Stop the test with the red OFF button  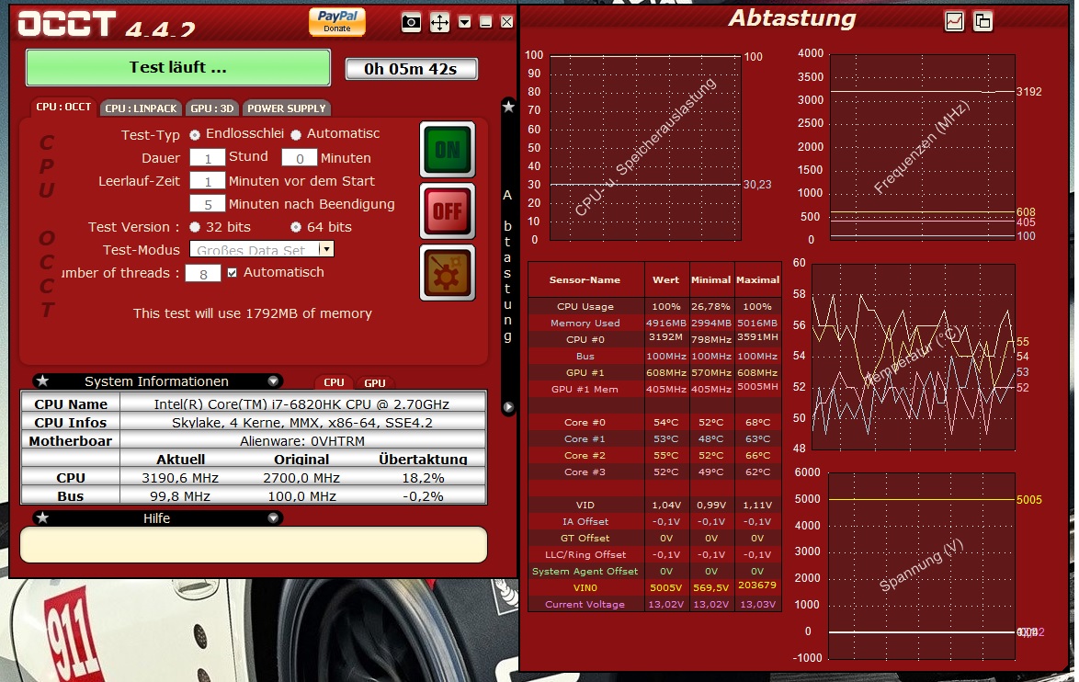(x=448, y=210)
